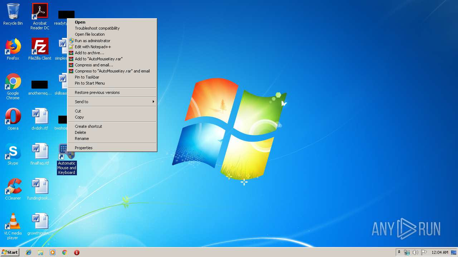458x257 pixels.
Task: Choose Compress and email...
Action: [112, 65]
